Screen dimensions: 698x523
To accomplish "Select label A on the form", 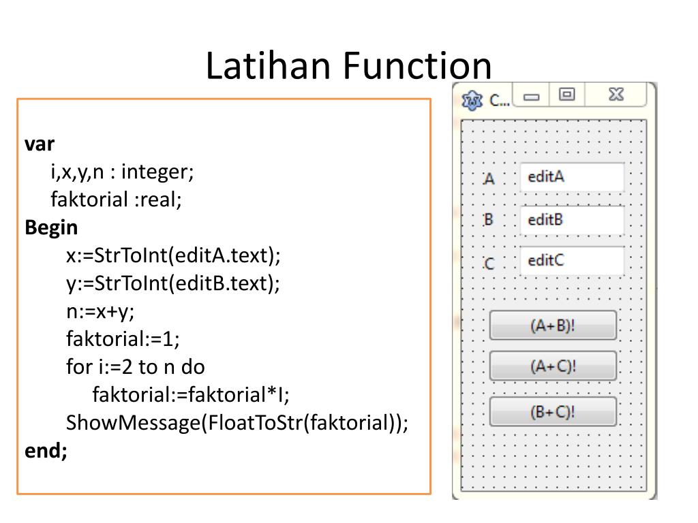I will click(x=489, y=179).
